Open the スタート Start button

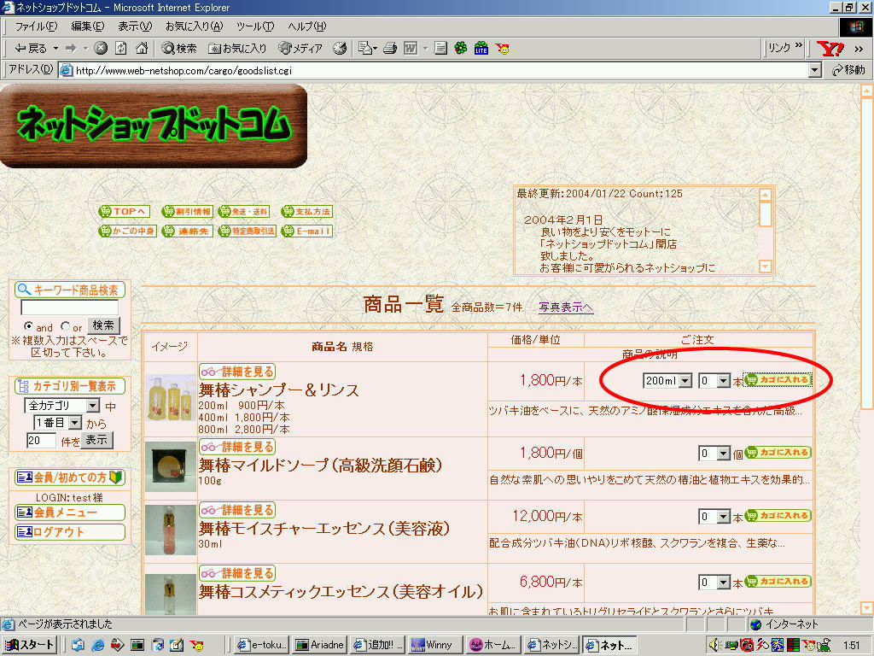(x=29, y=645)
